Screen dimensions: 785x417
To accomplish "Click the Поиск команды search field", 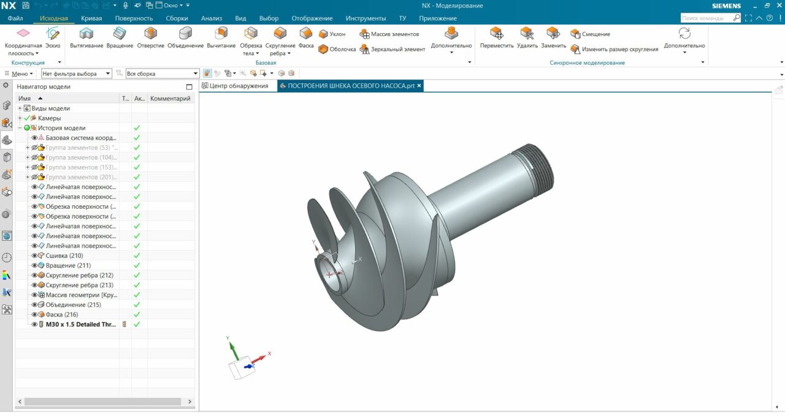I will [x=705, y=18].
